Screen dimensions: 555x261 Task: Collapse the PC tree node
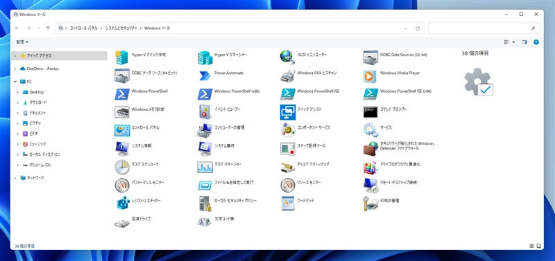point(15,82)
